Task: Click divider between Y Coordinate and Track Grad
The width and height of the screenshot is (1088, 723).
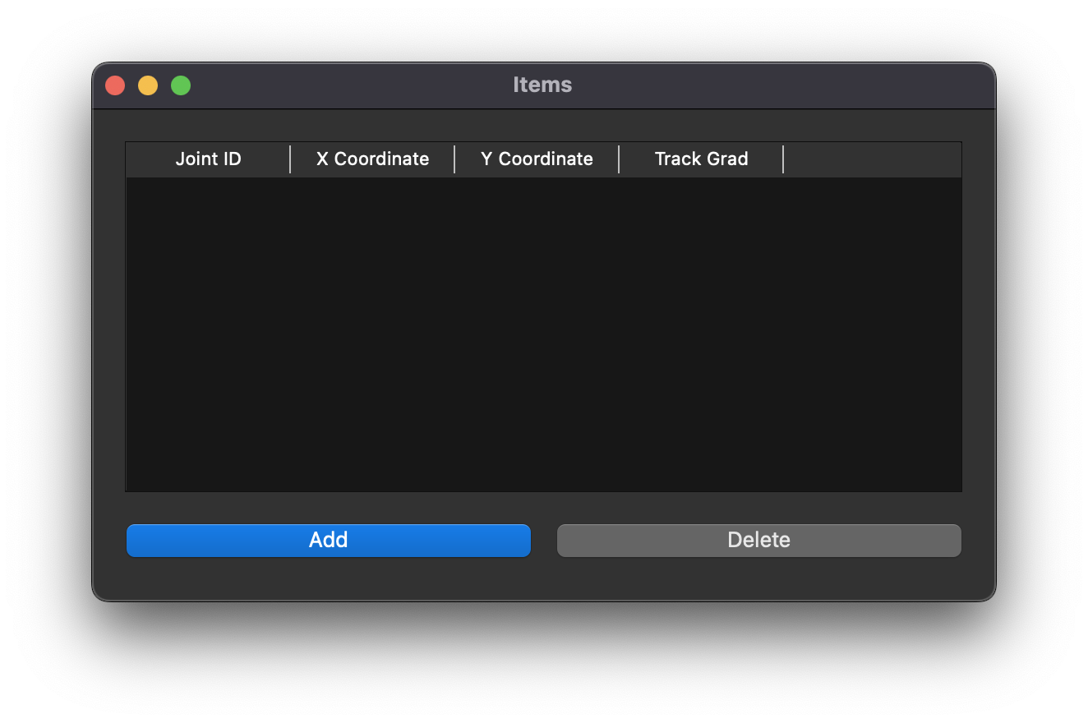Action: (x=619, y=159)
